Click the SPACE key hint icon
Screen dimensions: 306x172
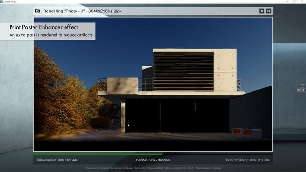(x=301, y=90)
